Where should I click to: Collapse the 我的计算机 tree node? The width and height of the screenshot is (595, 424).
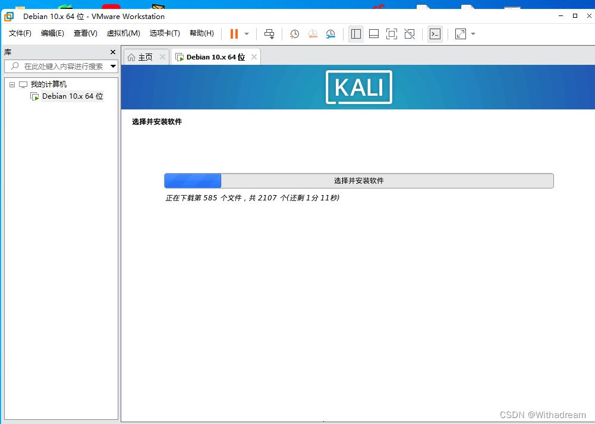coord(12,84)
